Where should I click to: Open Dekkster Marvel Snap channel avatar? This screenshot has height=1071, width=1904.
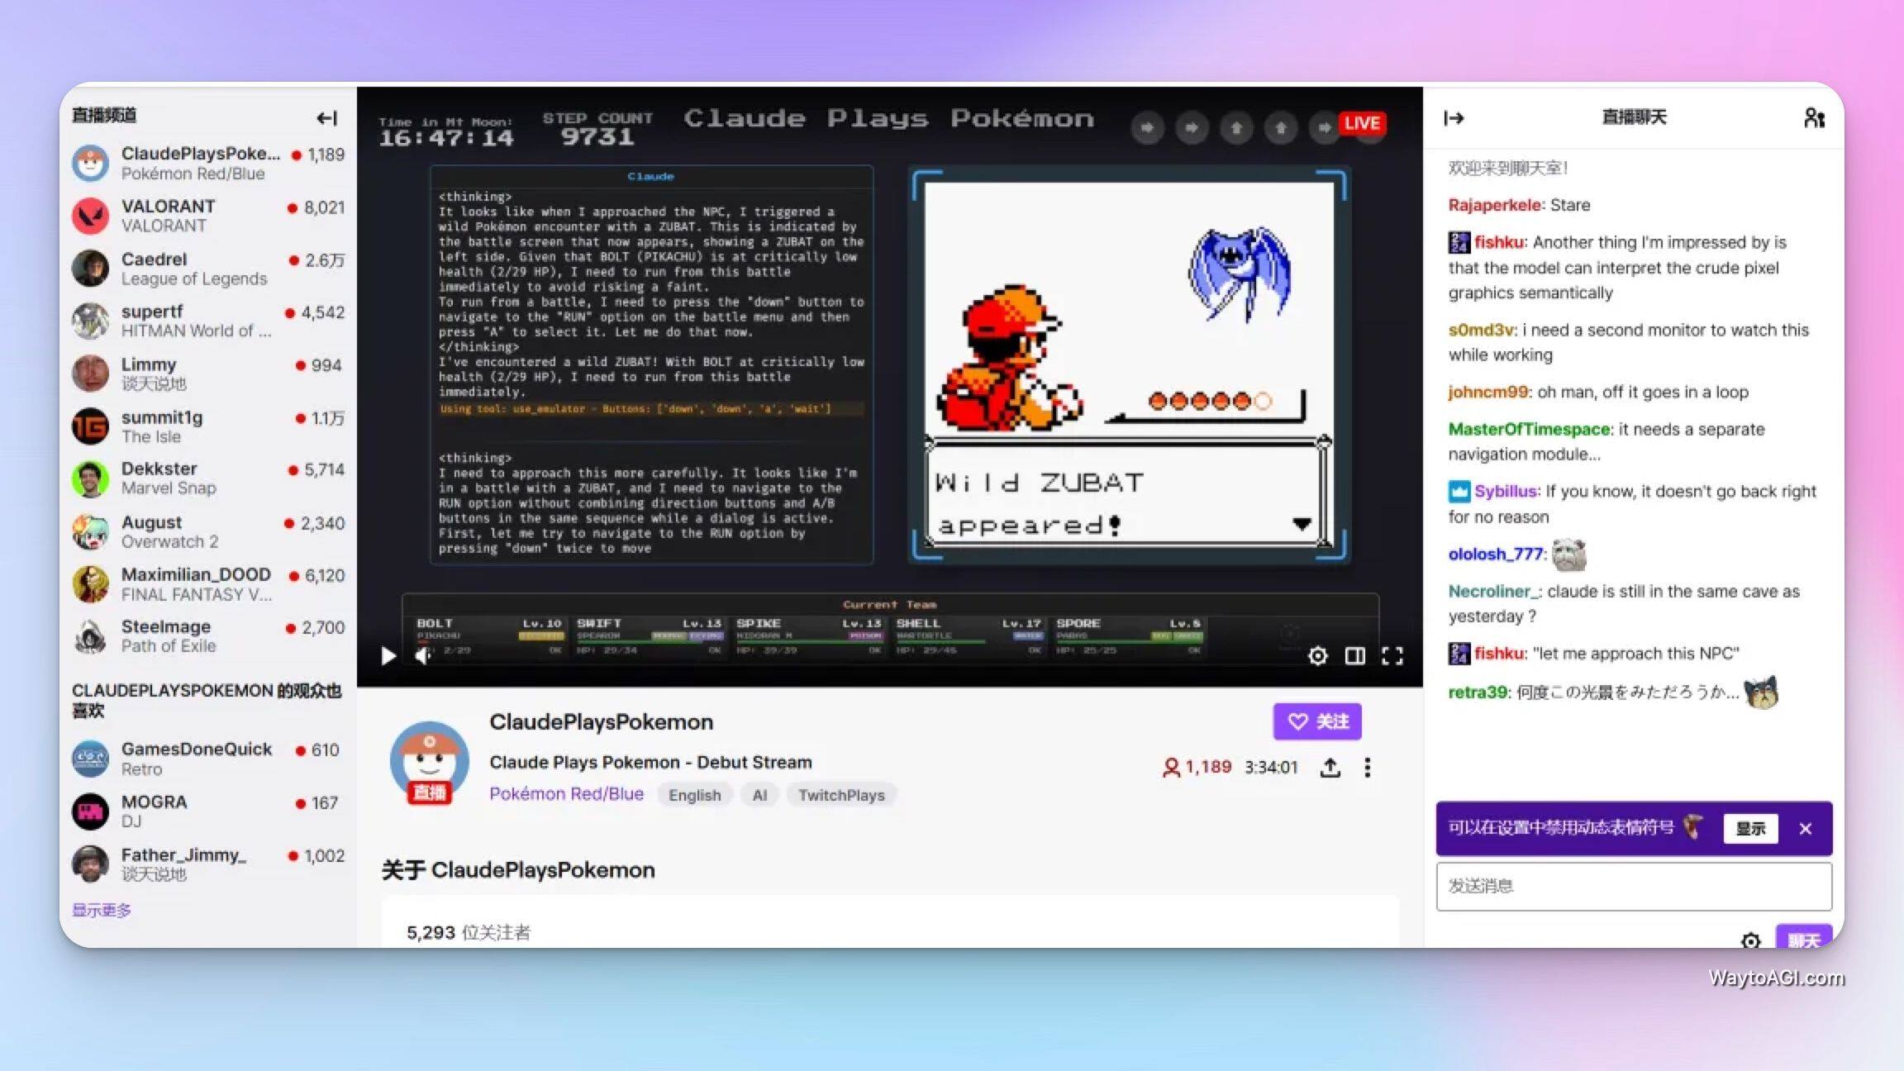click(x=90, y=478)
